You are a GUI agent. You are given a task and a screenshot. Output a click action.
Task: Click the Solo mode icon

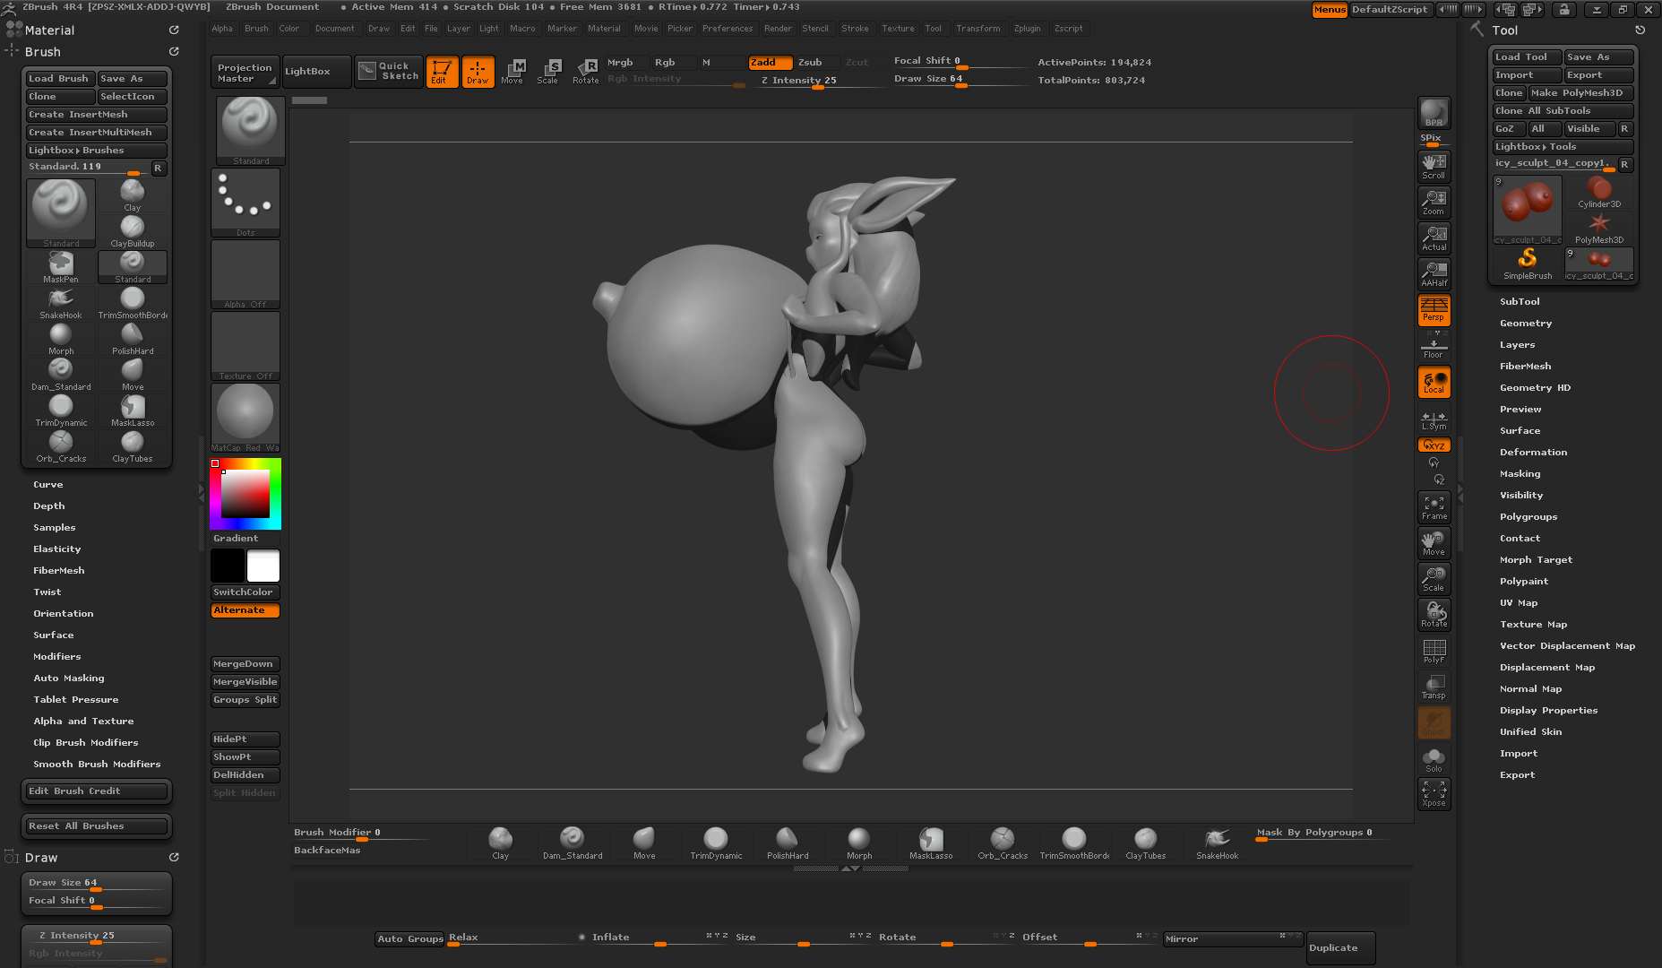1434,759
